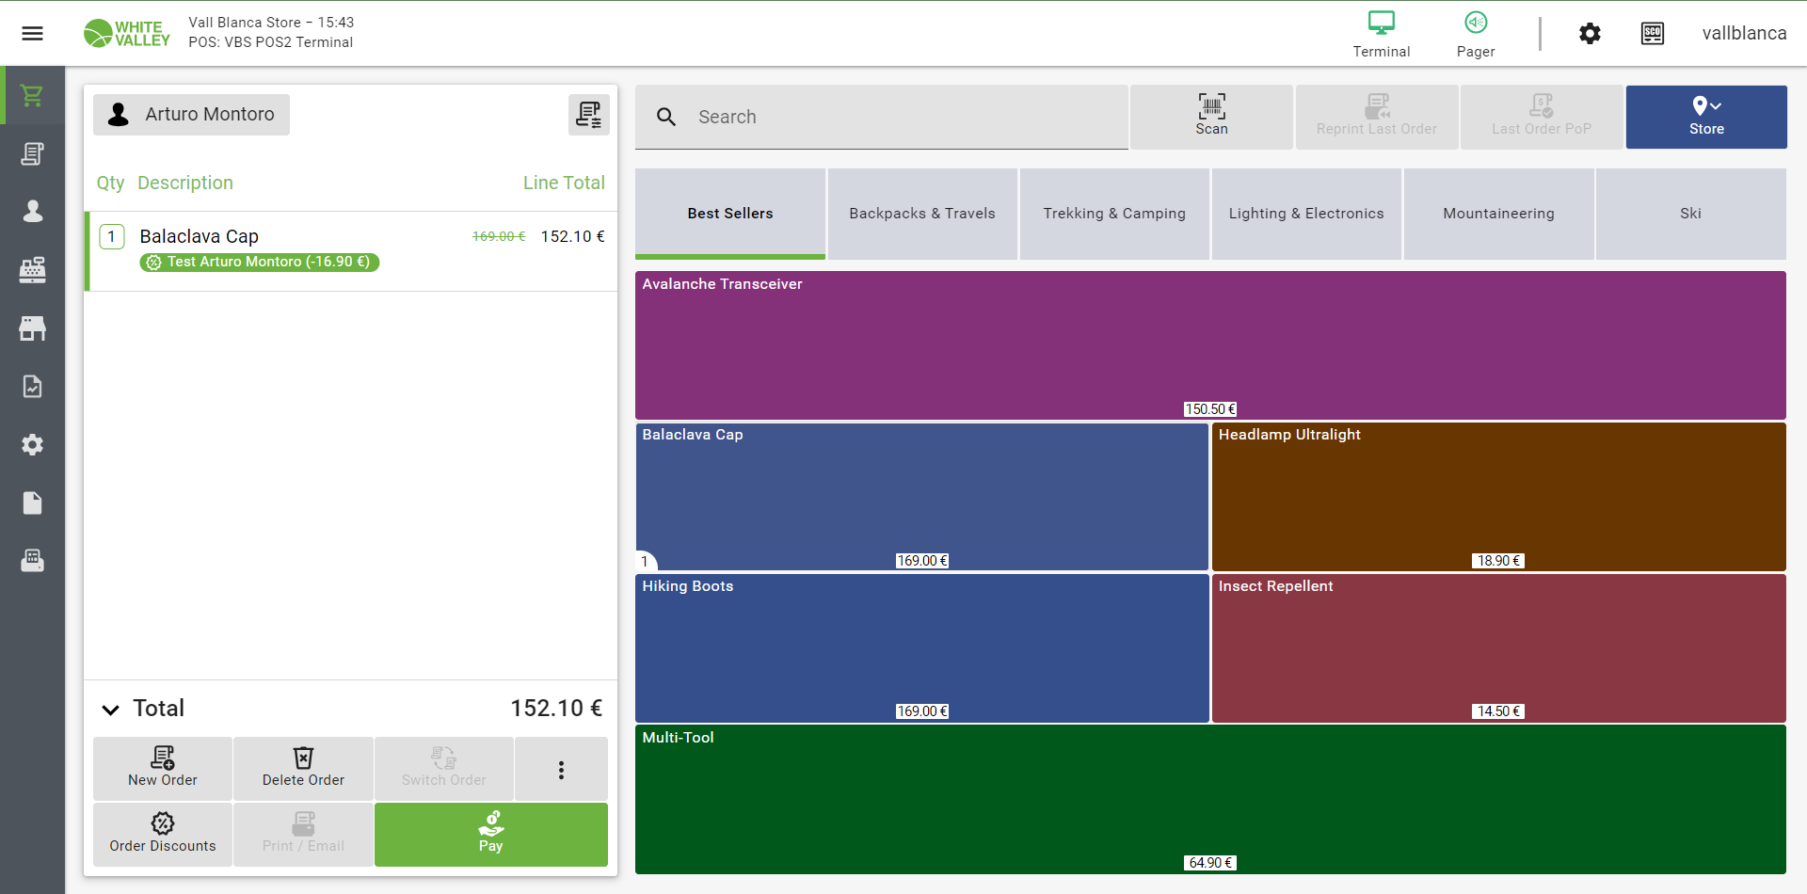
Task: Open the customer profile sidebar icon
Action: (x=32, y=212)
